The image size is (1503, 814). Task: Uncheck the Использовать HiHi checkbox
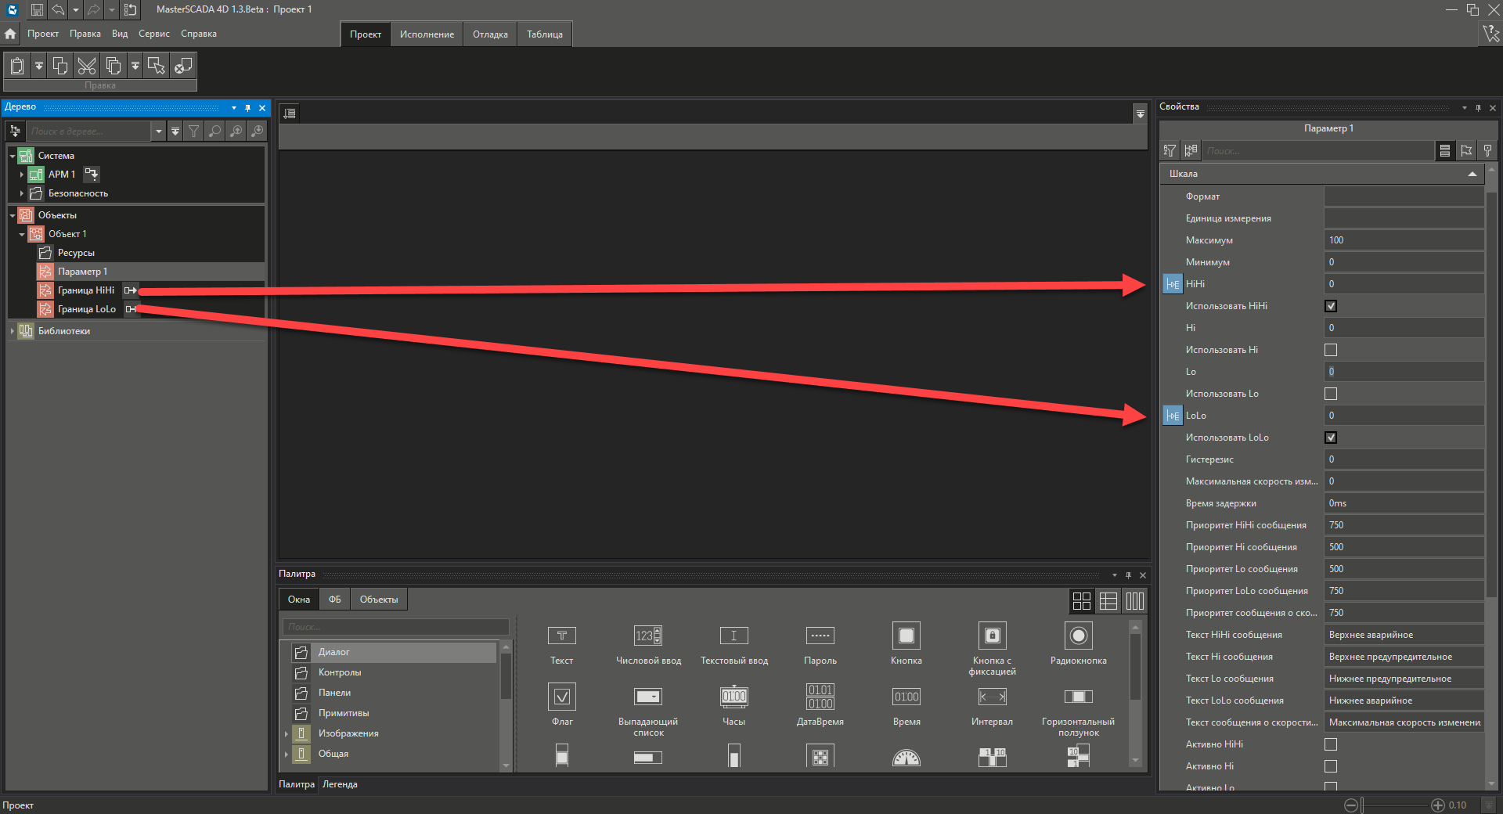[1331, 306]
